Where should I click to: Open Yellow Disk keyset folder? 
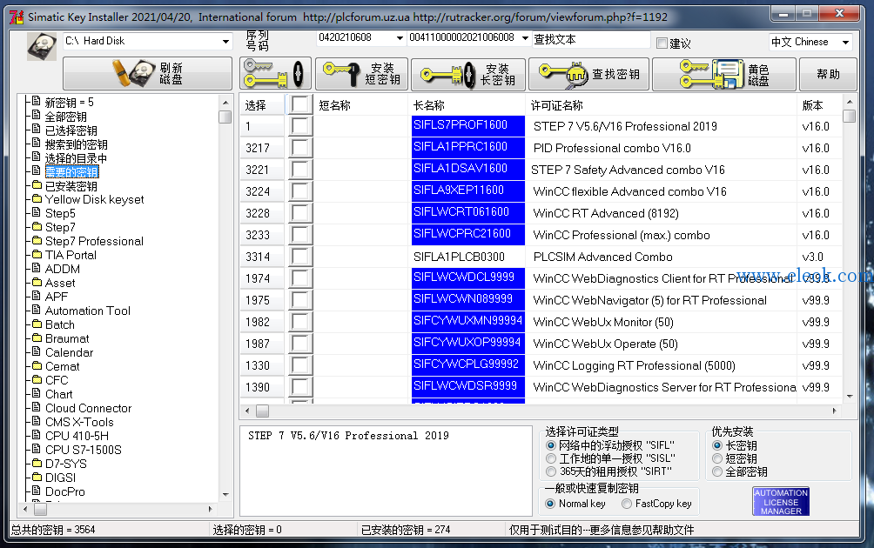point(94,199)
